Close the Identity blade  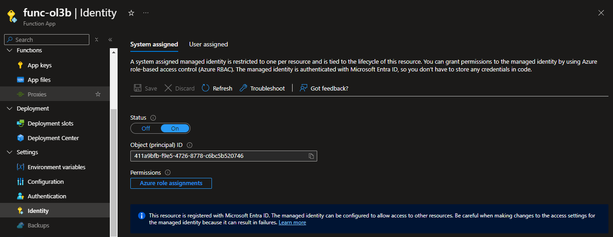pos(601,13)
